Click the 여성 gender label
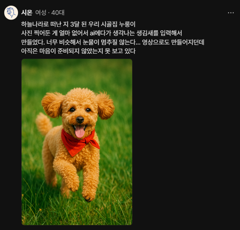240x230 pixels. (x=40, y=12)
